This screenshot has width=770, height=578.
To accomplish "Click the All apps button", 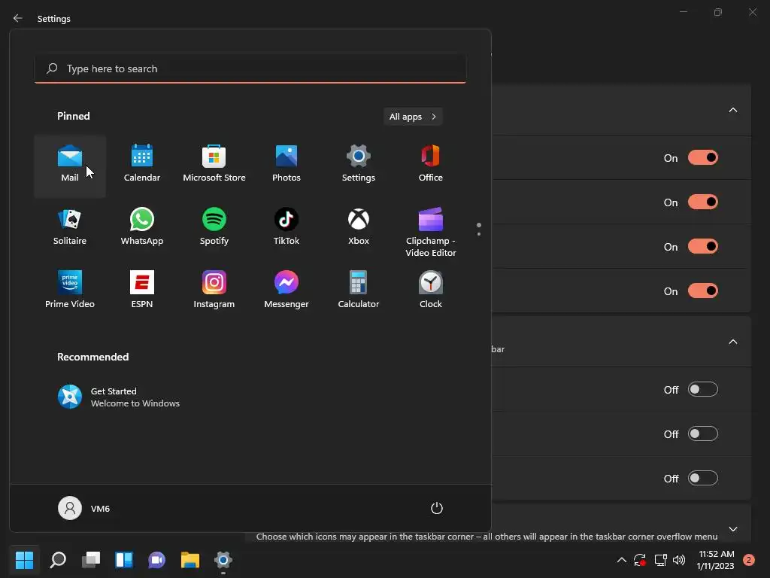I will pos(413,117).
